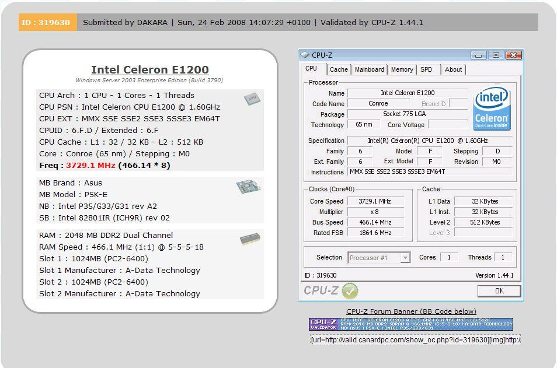Open the Mainboard tab
The image size is (557, 368).
tap(370, 69)
